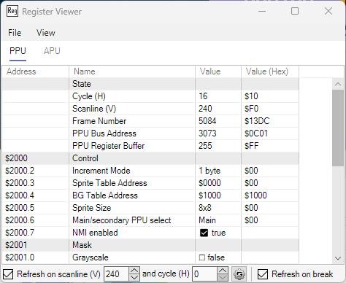Toggle the Grayscale checkbox
The height and width of the screenshot is (283, 346).
pyautogui.click(x=202, y=257)
